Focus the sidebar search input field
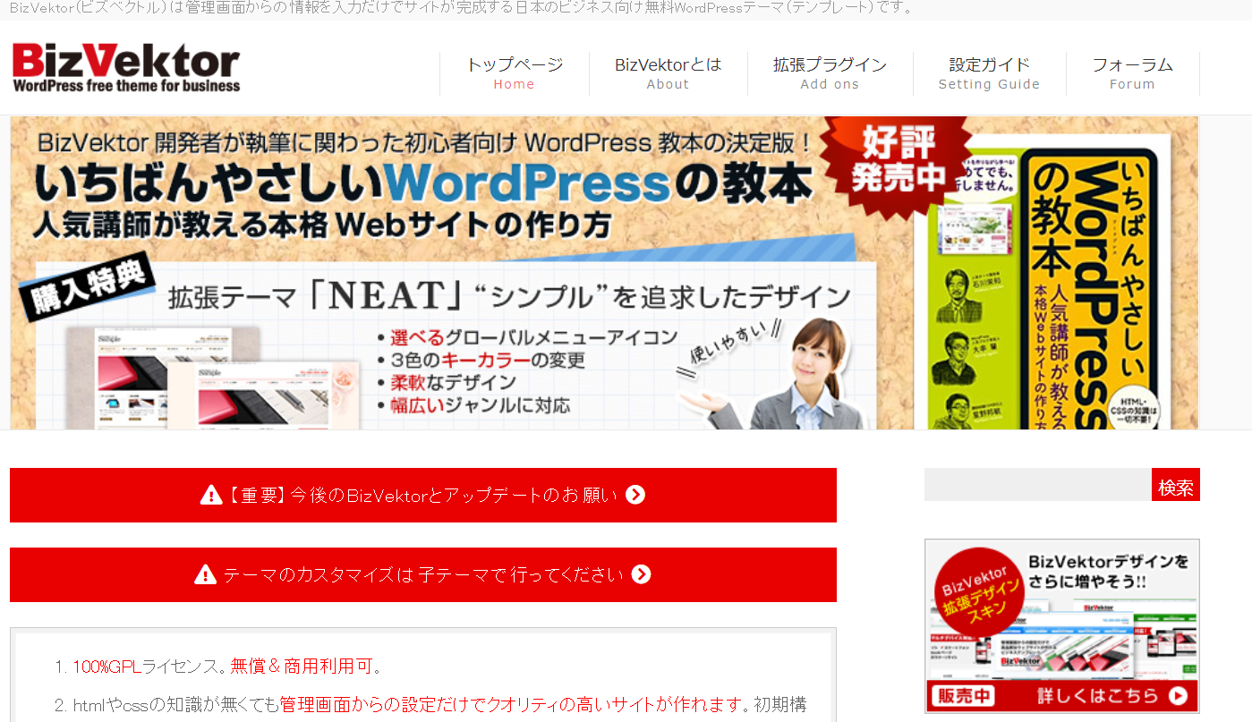1252x722 pixels. (1038, 485)
